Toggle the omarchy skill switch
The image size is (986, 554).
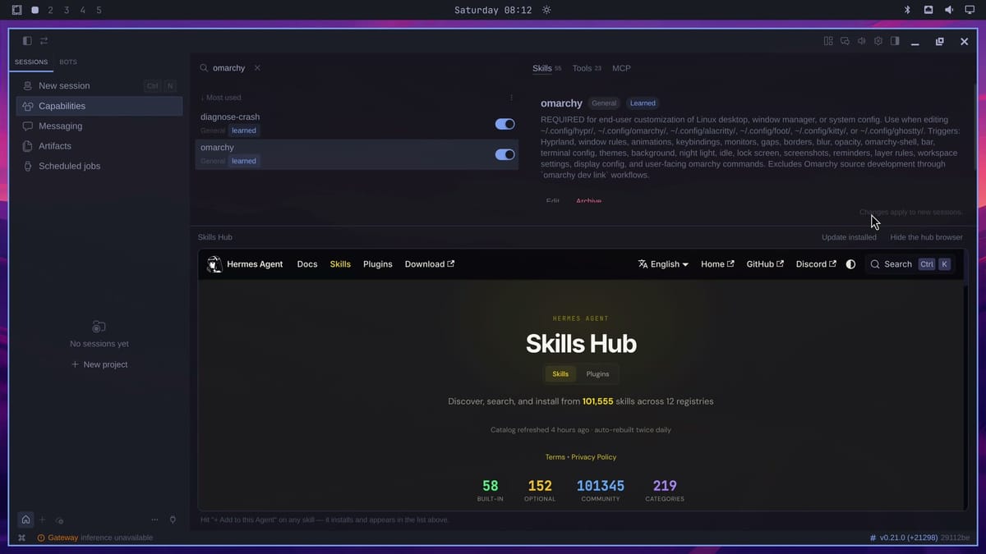(x=505, y=154)
